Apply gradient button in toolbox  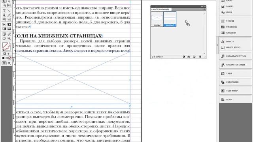[x=7, y=58]
